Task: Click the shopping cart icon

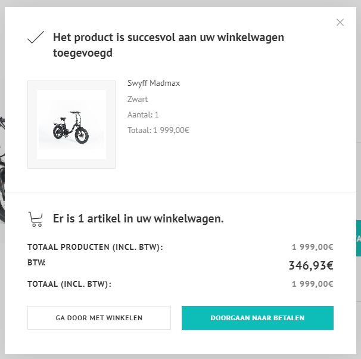Action: (x=36, y=219)
